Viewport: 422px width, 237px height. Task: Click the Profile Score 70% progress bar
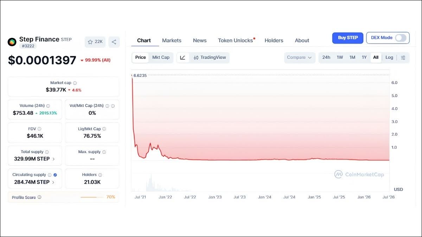pyautogui.click(x=92, y=197)
